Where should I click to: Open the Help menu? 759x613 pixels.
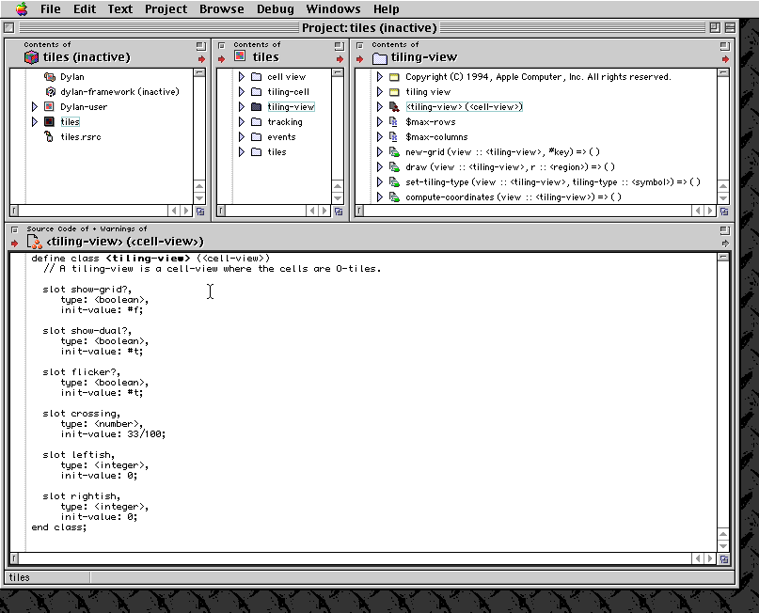tap(387, 8)
